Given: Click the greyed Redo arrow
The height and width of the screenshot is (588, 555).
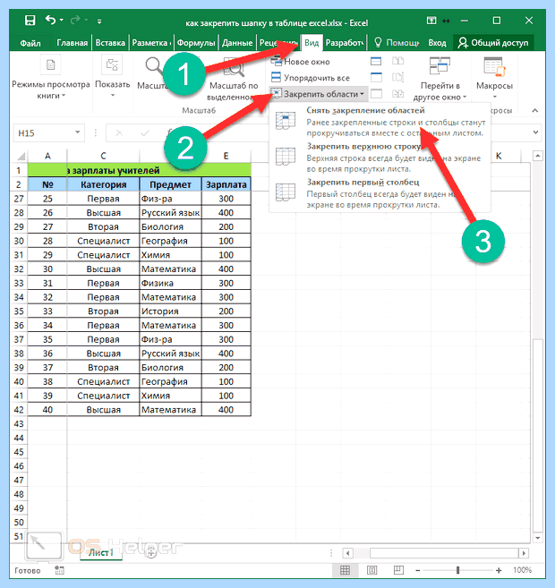Looking at the screenshot, I should coord(75,20).
